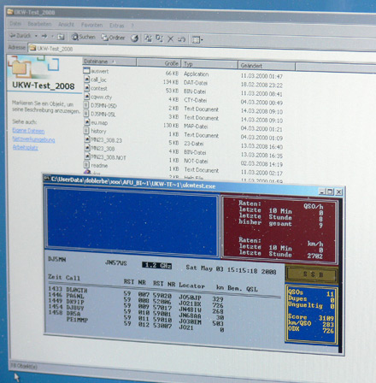376x383 pixels.
Task: Click the forward arrow toolbar button
Action: (44, 36)
